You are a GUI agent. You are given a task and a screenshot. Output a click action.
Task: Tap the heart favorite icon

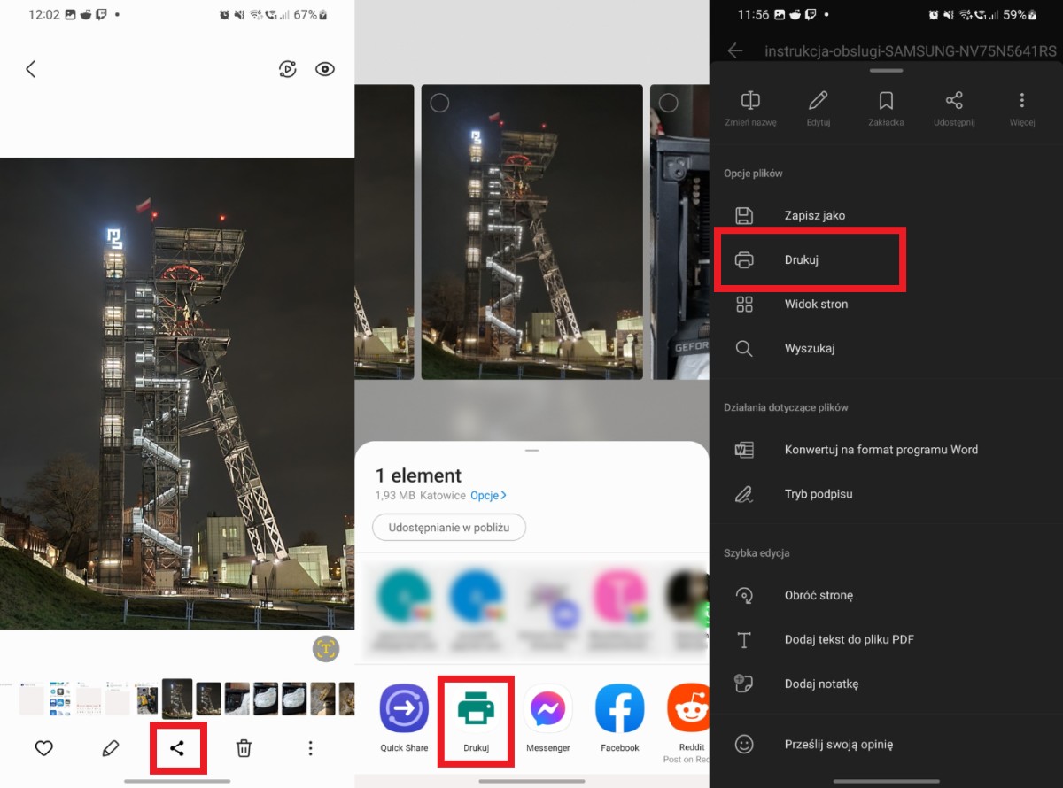(44, 748)
